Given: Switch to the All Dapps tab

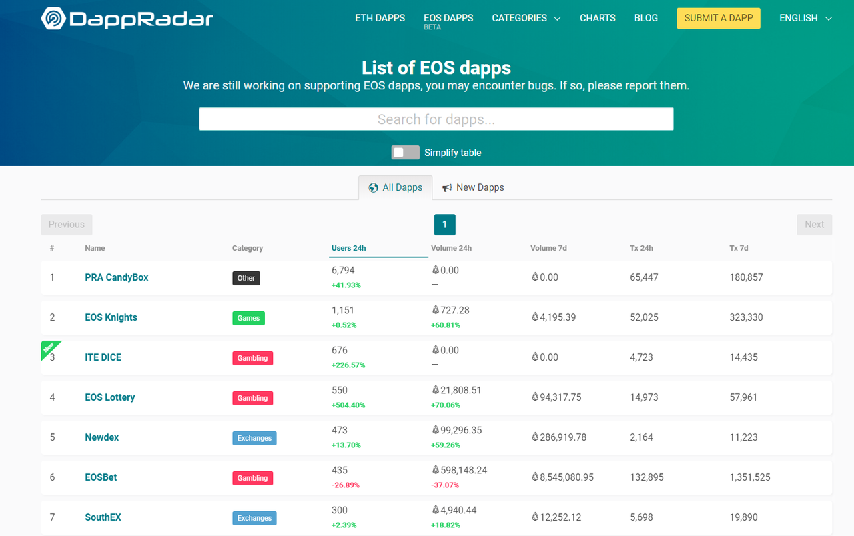Looking at the screenshot, I should [x=396, y=188].
